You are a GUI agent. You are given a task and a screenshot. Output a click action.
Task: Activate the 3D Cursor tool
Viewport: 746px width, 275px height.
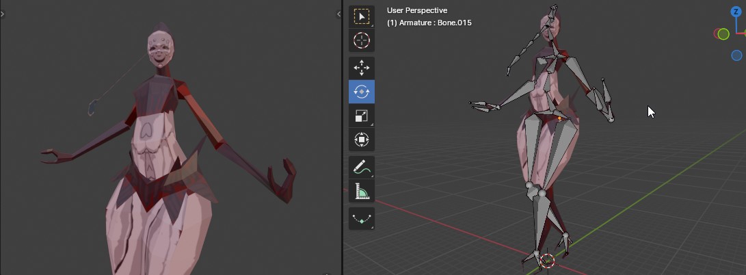click(x=361, y=40)
